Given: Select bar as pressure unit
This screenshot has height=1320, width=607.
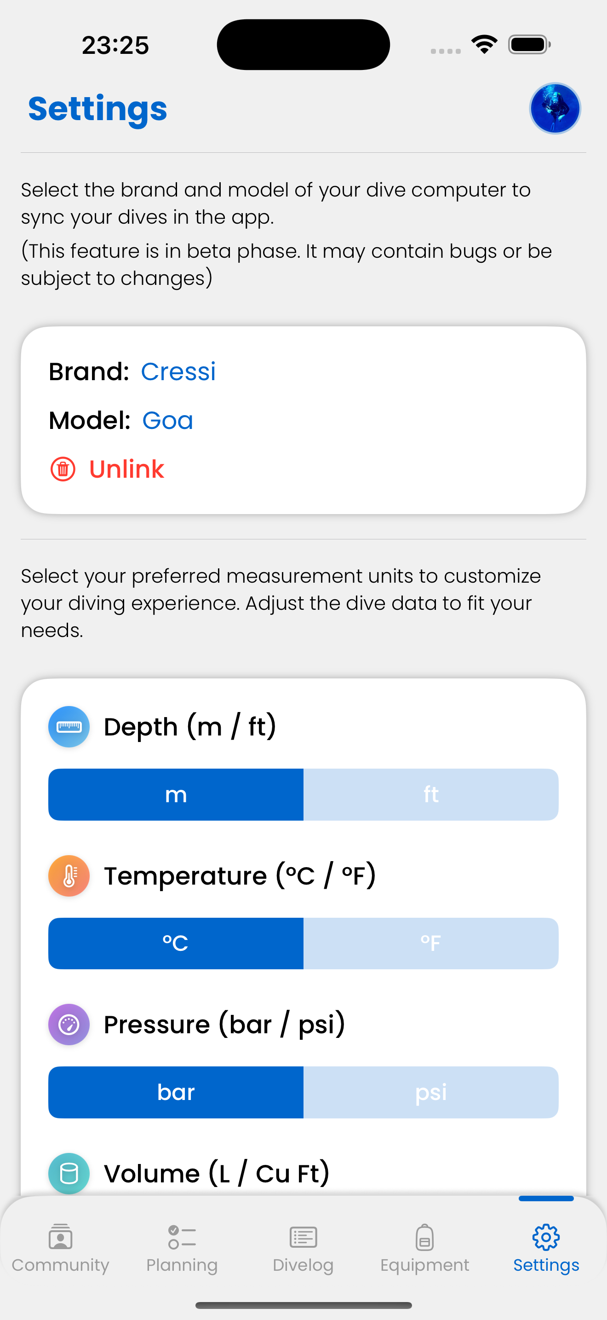Looking at the screenshot, I should [176, 1093].
